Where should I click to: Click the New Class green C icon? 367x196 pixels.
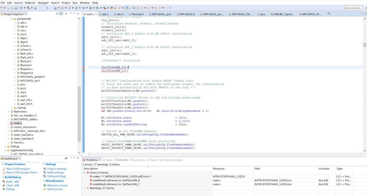click(x=76, y=8)
